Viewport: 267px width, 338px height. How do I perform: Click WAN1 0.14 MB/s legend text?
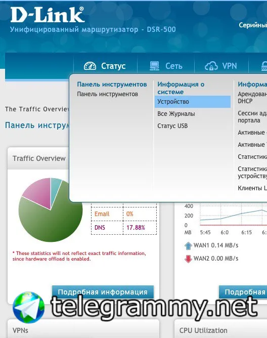click(x=216, y=245)
